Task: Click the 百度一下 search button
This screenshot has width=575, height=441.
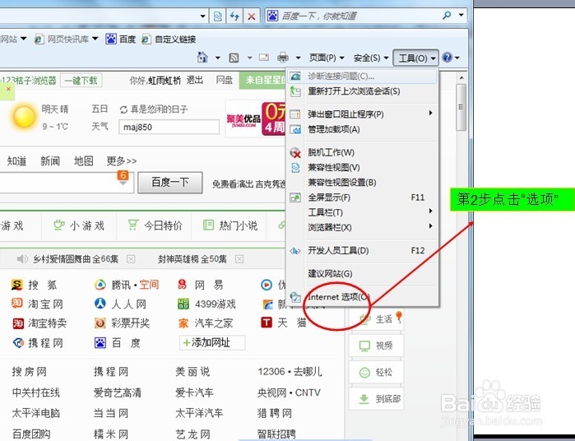Action: tap(169, 183)
